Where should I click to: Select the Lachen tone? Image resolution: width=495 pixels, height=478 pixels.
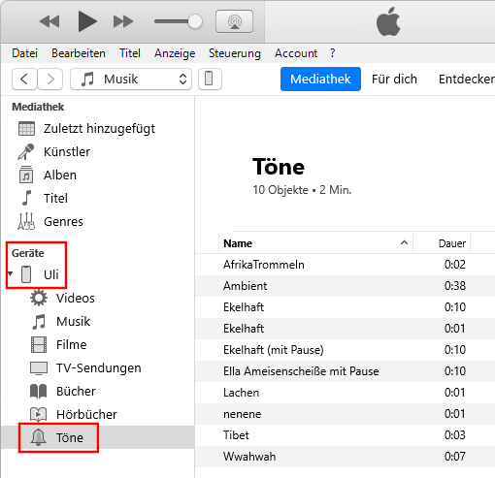tap(345, 393)
